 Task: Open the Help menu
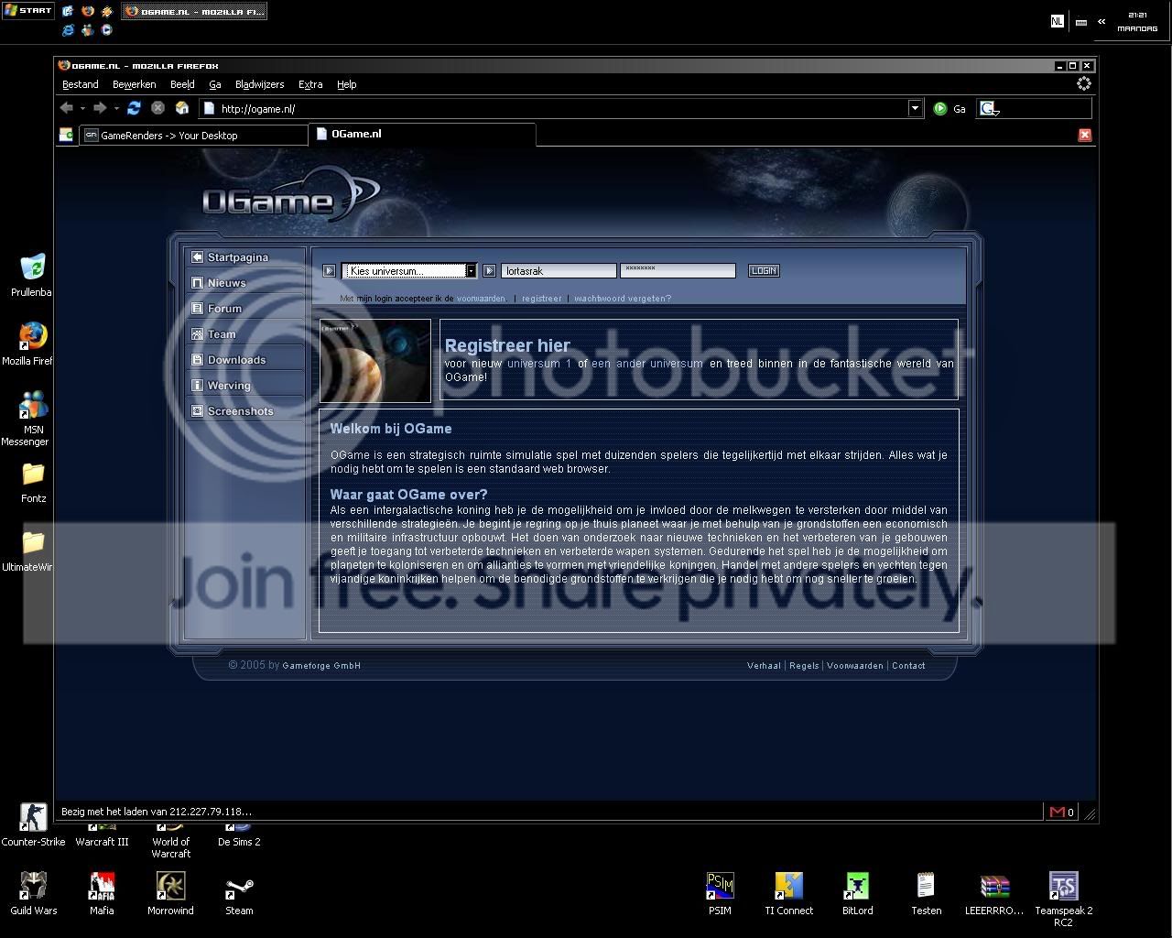tap(346, 84)
